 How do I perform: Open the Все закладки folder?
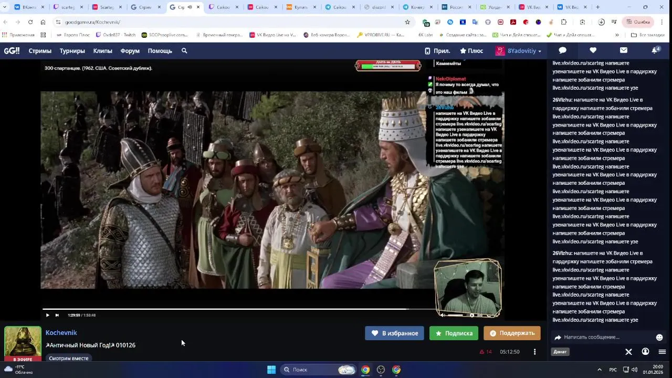647,35
